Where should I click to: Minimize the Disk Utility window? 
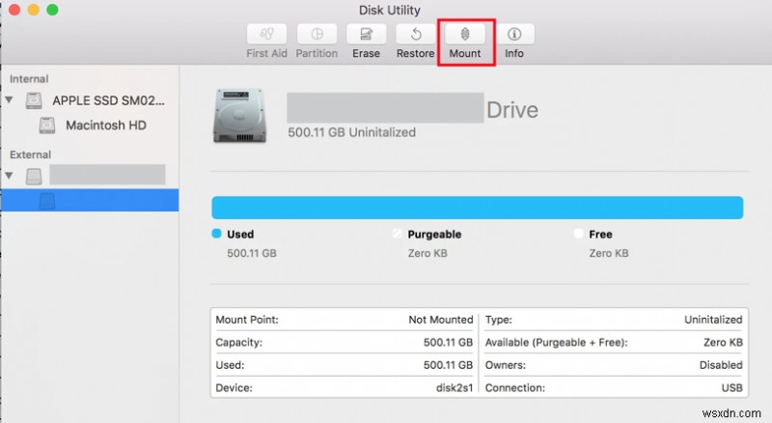34,10
